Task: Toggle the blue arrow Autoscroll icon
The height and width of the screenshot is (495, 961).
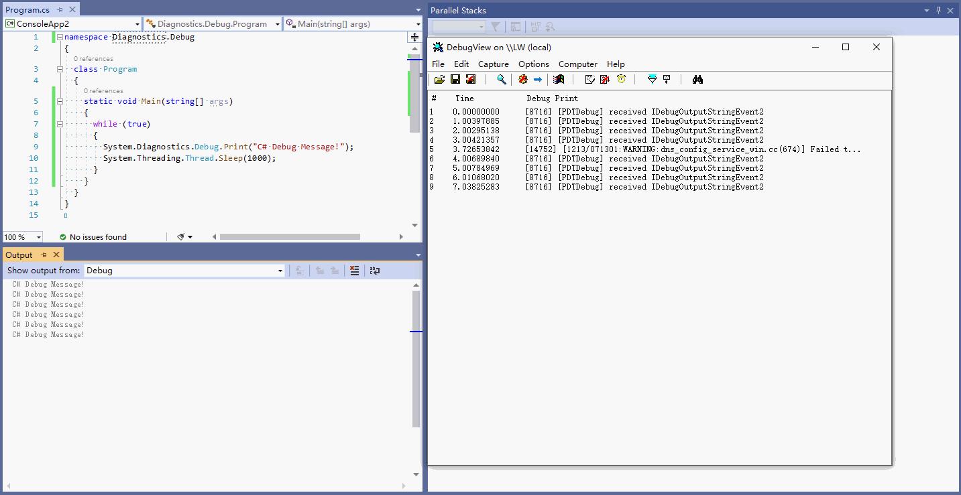Action: tap(538, 79)
